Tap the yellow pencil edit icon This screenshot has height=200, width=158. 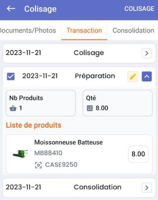[133, 76]
